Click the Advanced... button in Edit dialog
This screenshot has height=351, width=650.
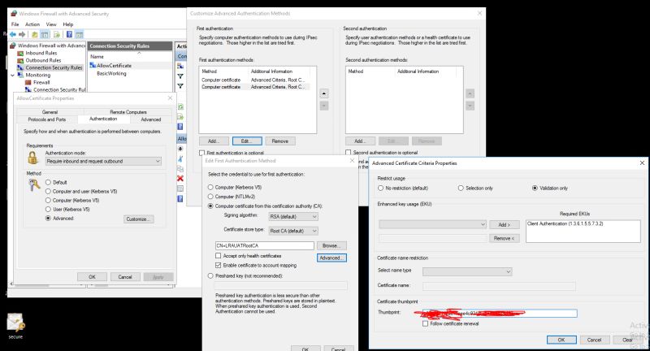click(331, 258)
